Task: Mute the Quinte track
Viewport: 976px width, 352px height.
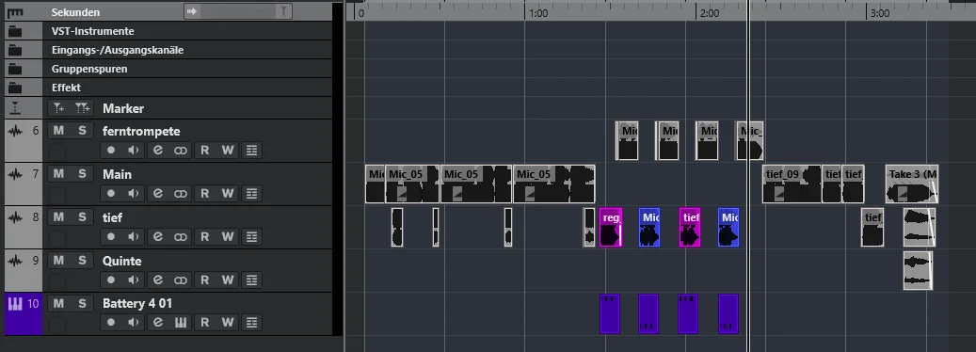Action: click(x=58, y=260)
